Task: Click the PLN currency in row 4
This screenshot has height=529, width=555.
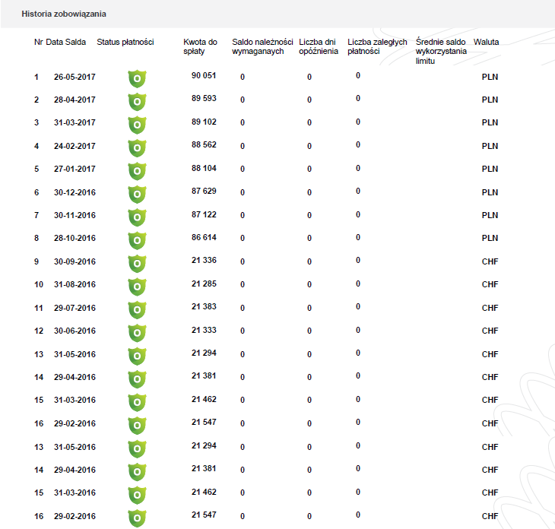Action: click(x=490, y=146)
